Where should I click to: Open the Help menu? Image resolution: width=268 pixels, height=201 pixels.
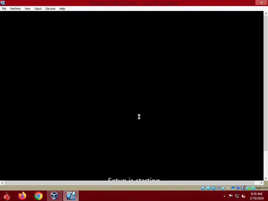click(62, 9)
